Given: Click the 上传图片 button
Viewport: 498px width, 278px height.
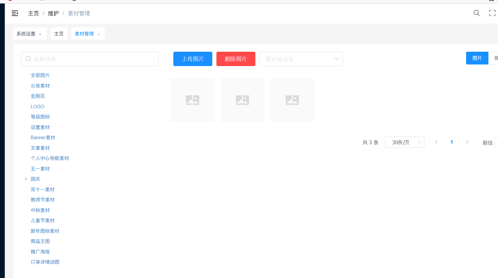Looking at the screenshot, I should (193, 59).
